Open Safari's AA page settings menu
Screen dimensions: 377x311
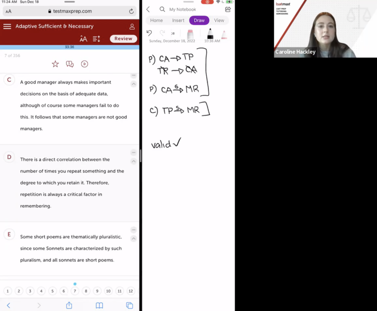pyautogui.click(x=8, y=11)
